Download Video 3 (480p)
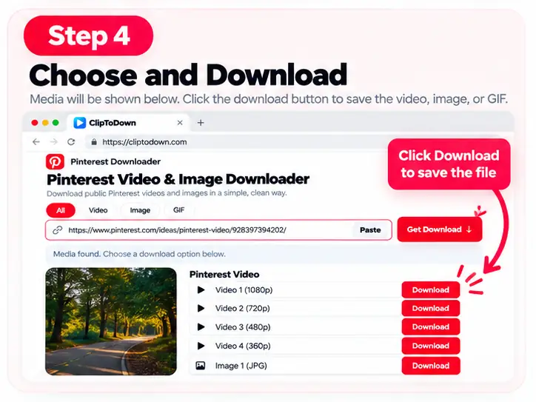 [x=431, y=326]
